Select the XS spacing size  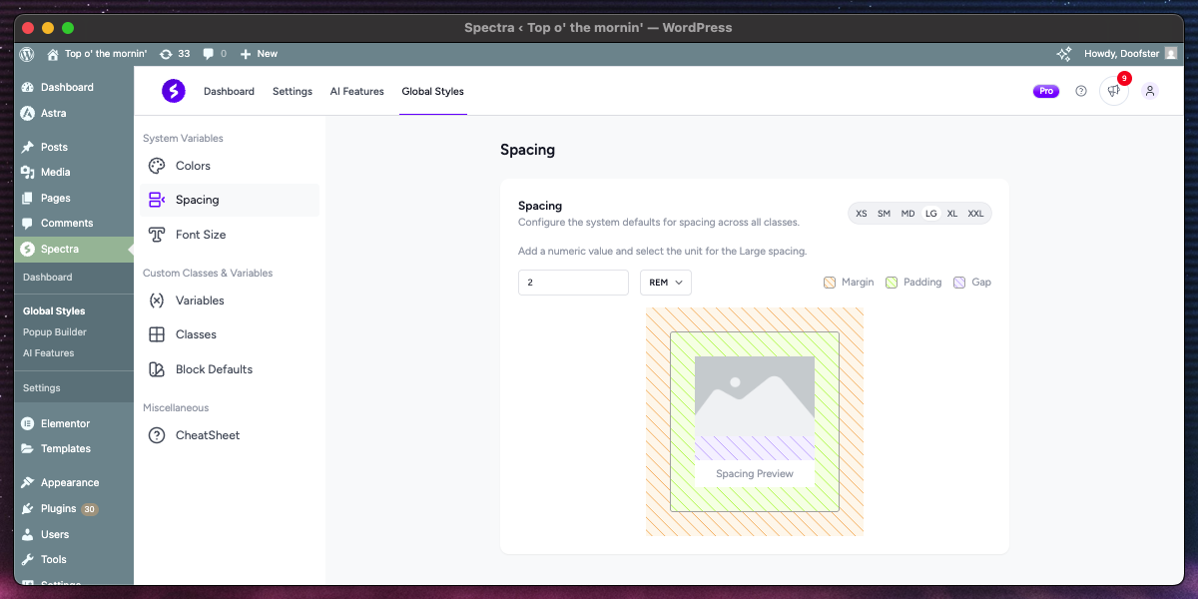862,214
